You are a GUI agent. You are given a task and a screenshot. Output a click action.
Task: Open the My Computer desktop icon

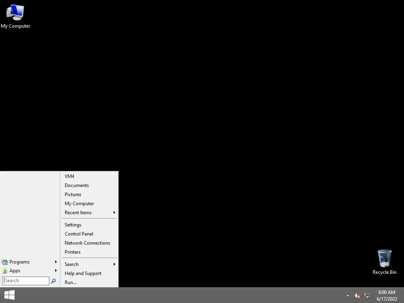15,17
